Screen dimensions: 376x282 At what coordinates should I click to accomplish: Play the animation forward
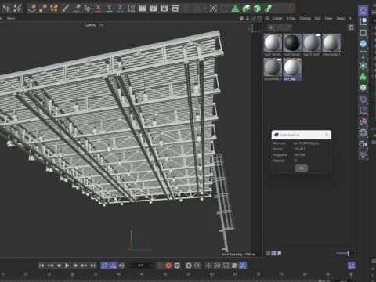click(x=67, y=266)
